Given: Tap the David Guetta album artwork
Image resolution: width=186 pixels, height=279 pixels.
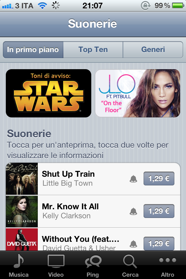Looking at the screenshot, I should [x=22, y=239].
